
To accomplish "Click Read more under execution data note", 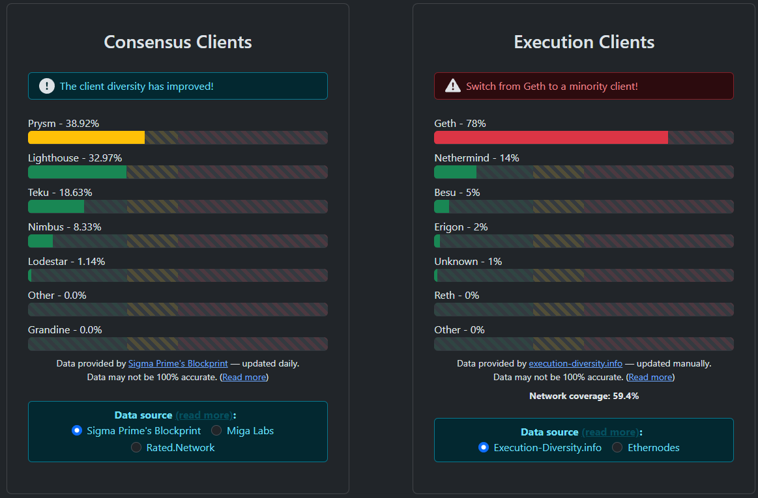I will point(650,377).
